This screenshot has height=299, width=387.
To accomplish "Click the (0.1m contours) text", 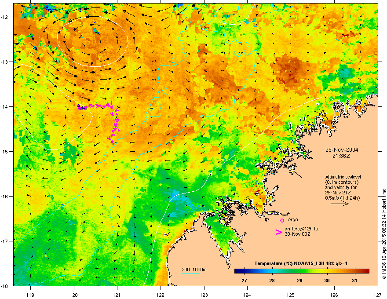I will click(342, 182).
